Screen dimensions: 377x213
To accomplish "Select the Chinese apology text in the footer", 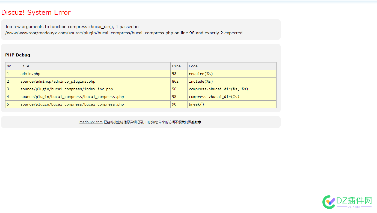I will tap(153, 122).
